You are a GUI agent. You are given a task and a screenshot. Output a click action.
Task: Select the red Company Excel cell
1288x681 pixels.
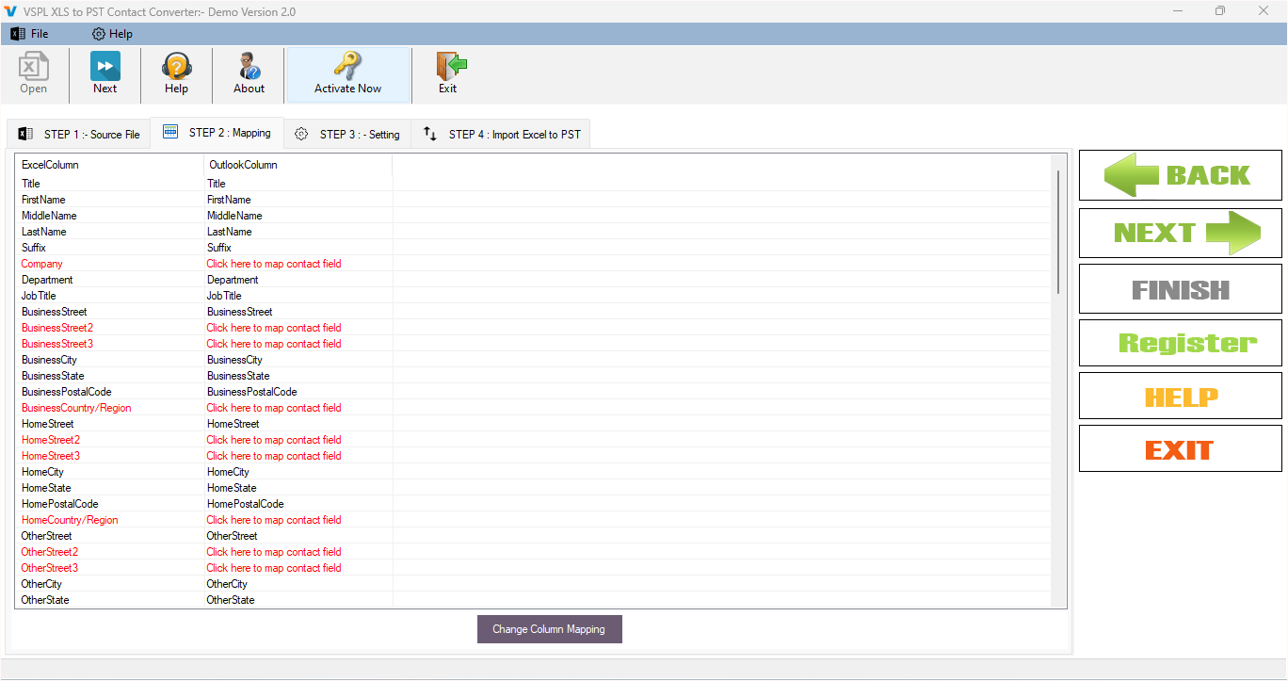point(42,264)
